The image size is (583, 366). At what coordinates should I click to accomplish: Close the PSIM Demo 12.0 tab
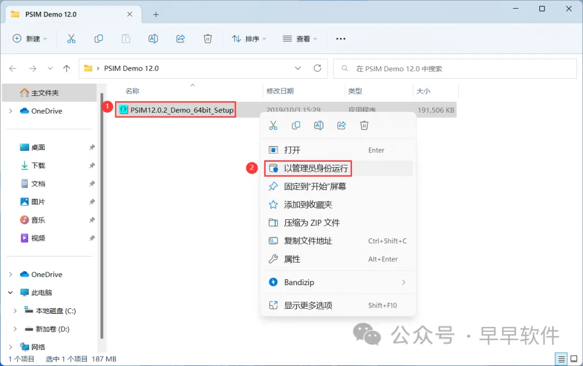click(x=130, y=14)
